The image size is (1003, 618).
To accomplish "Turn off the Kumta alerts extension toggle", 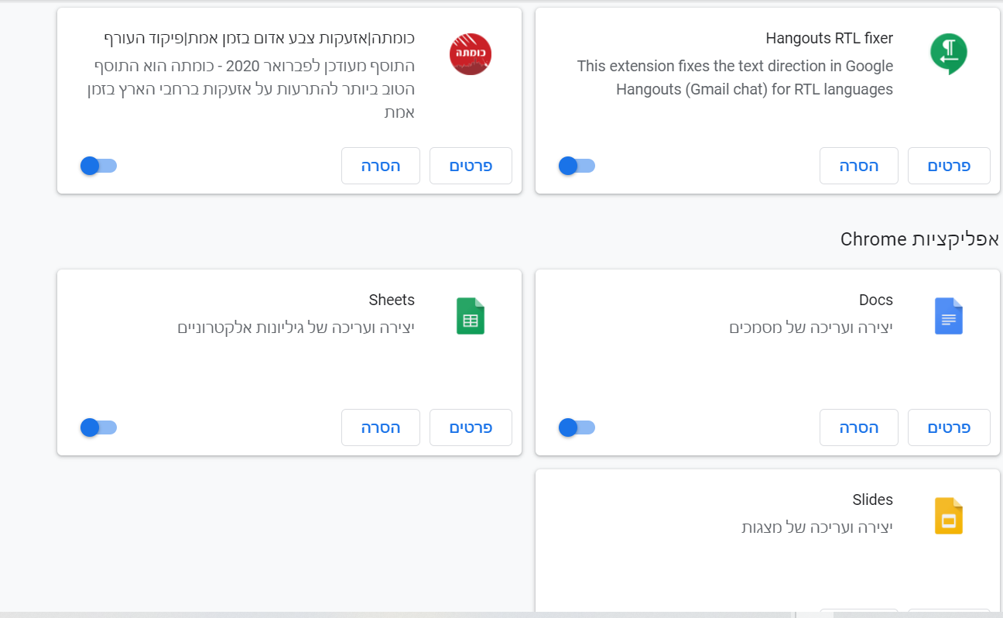I will click(98, 166).
